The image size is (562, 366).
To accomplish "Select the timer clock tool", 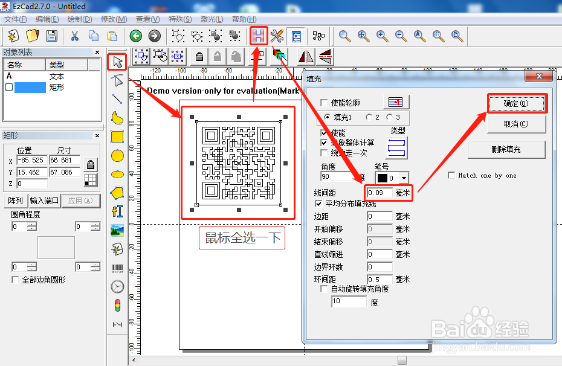I will point(117,286).
